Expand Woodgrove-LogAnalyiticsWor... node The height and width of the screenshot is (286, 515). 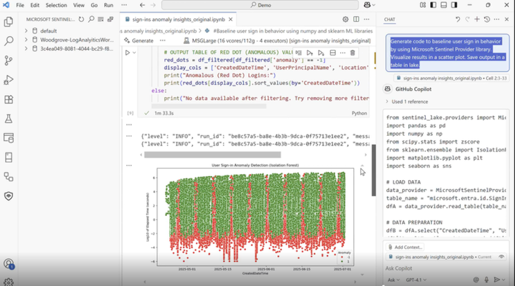coord(26,40)
